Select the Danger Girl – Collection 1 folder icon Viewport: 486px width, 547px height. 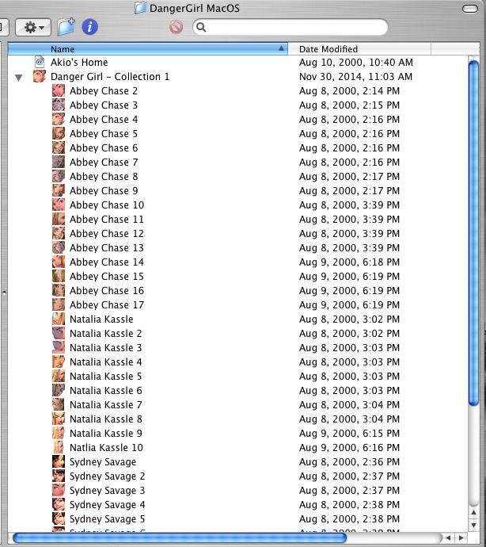click(x=40, y=76)
